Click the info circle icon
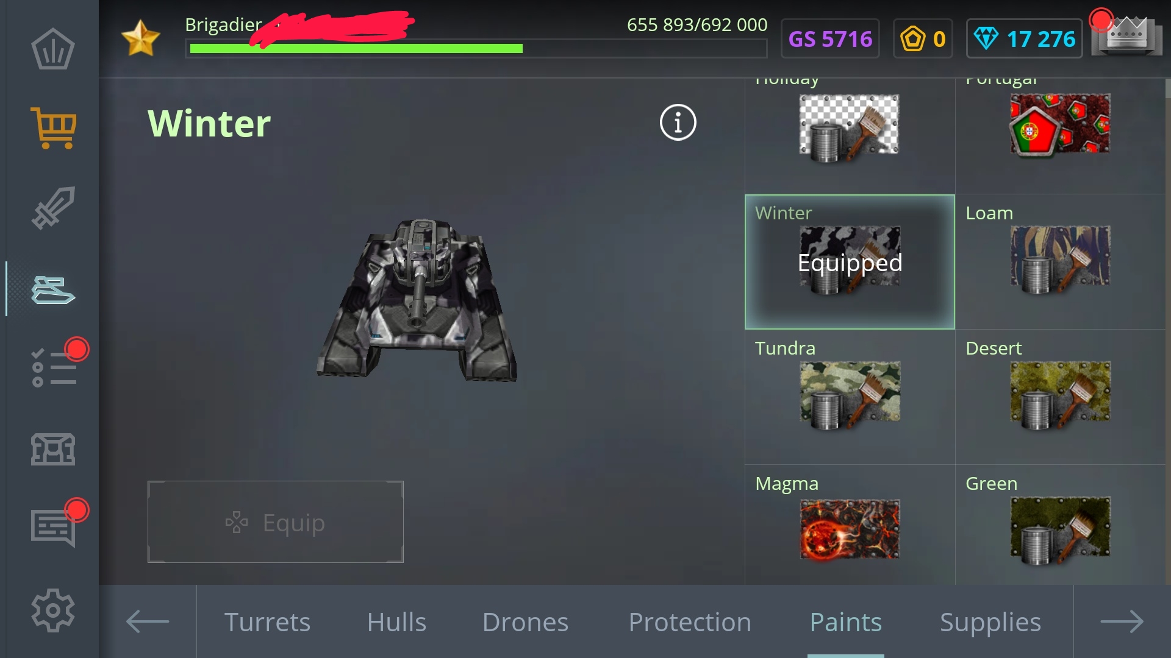 click(678, 122)
